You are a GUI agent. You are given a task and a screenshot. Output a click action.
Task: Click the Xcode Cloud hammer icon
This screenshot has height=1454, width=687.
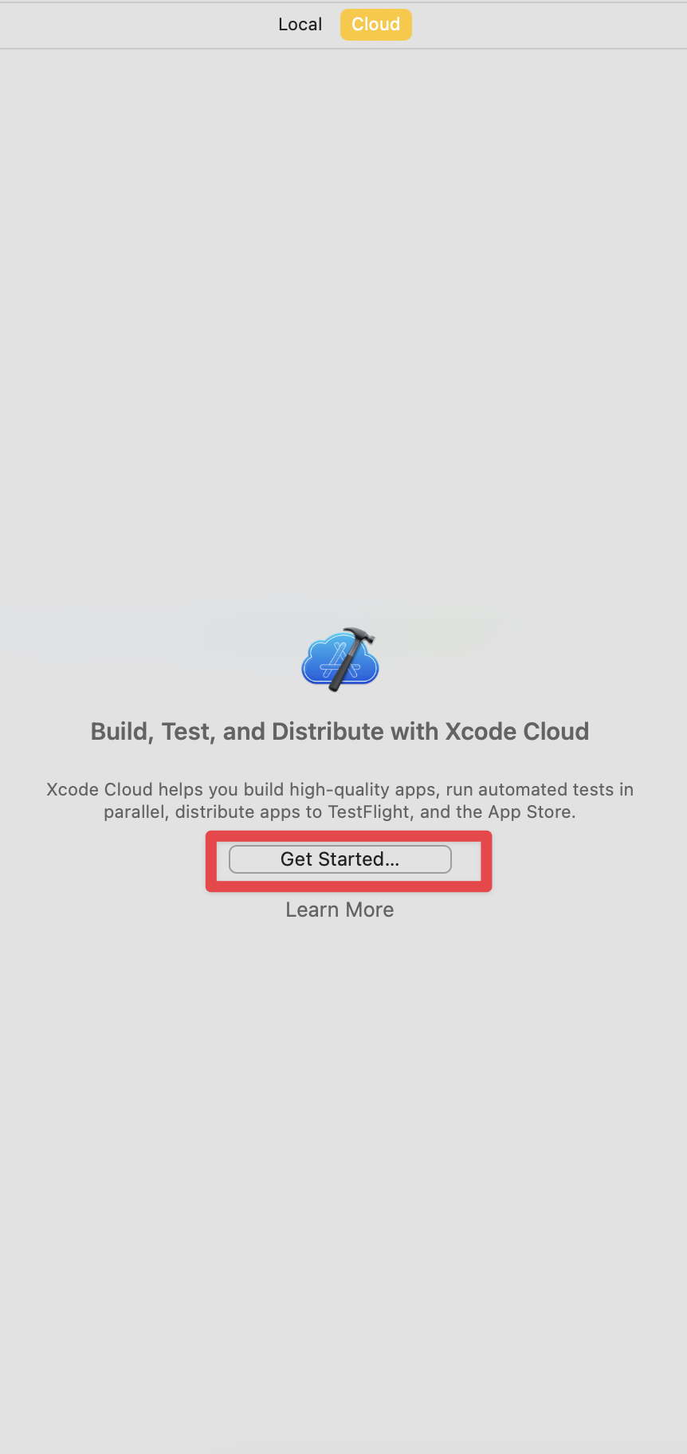[x=340, y=660]
